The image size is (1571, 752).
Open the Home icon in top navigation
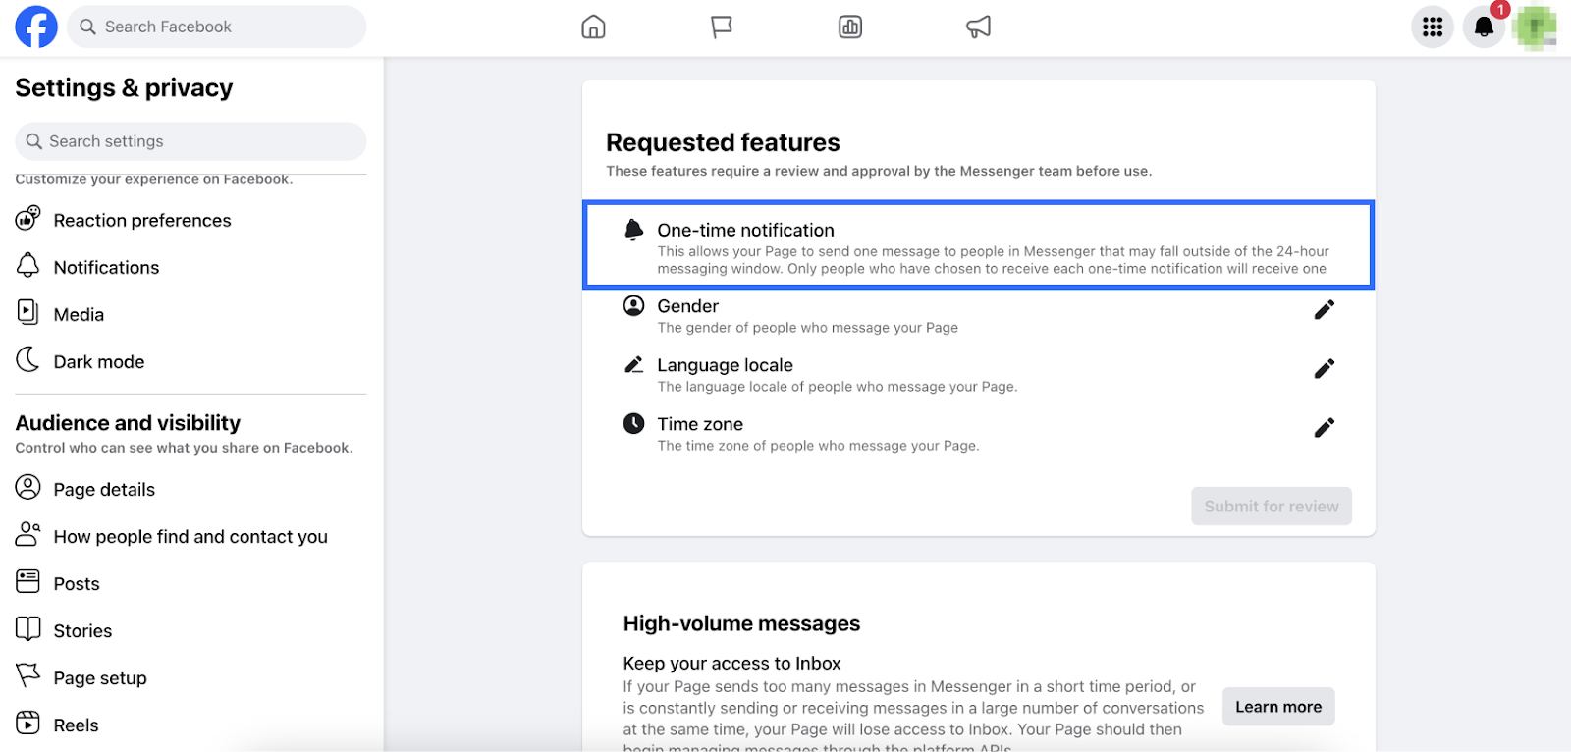(593, 27)
